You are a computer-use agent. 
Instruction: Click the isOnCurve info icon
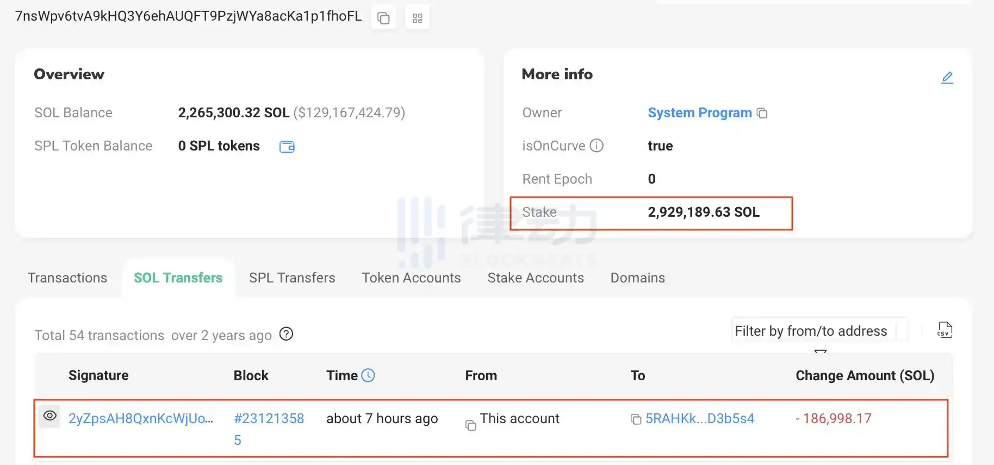tap(597, 146)
